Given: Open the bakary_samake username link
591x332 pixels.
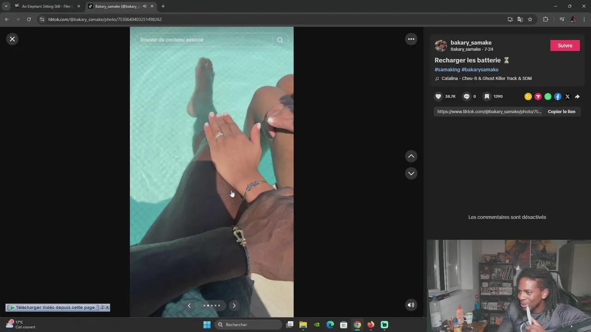Looking at the screenshot, I should tap(471, 42).
